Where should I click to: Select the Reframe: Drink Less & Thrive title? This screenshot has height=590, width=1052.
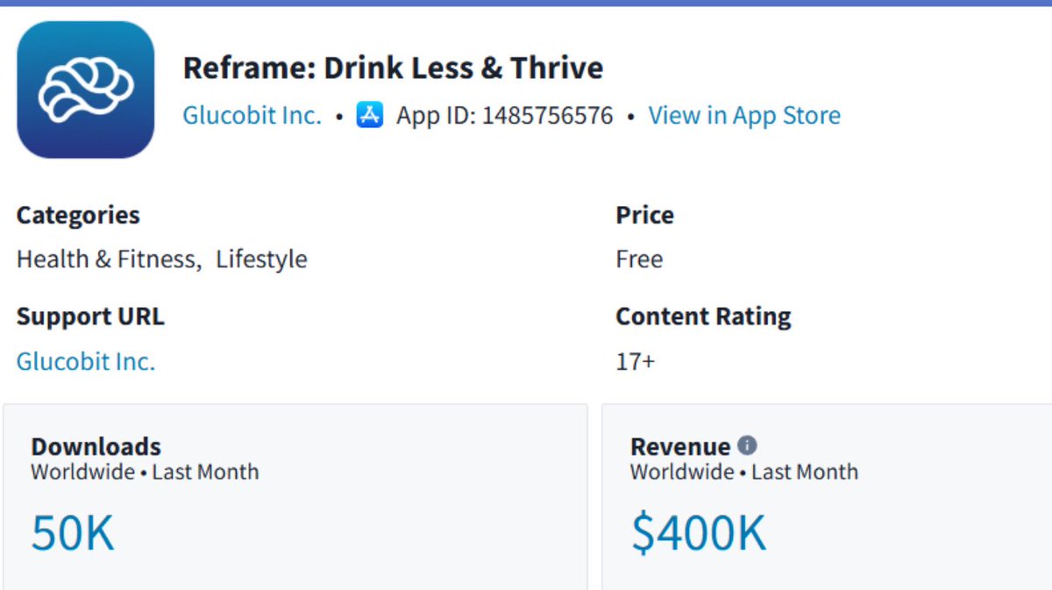click(393, 68)
